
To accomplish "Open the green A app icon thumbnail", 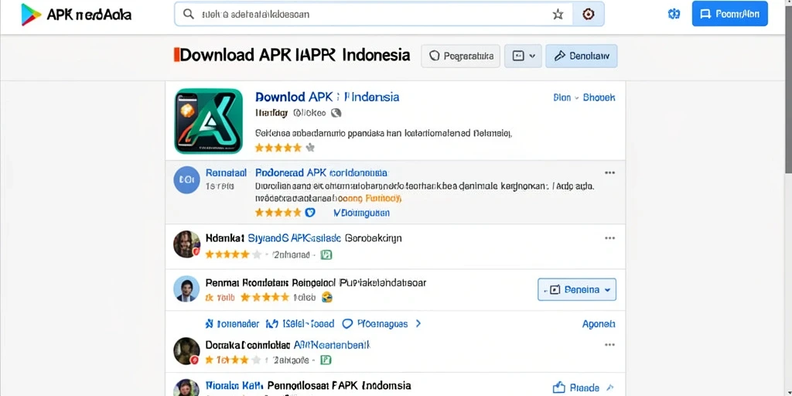I will click(208, 121).
